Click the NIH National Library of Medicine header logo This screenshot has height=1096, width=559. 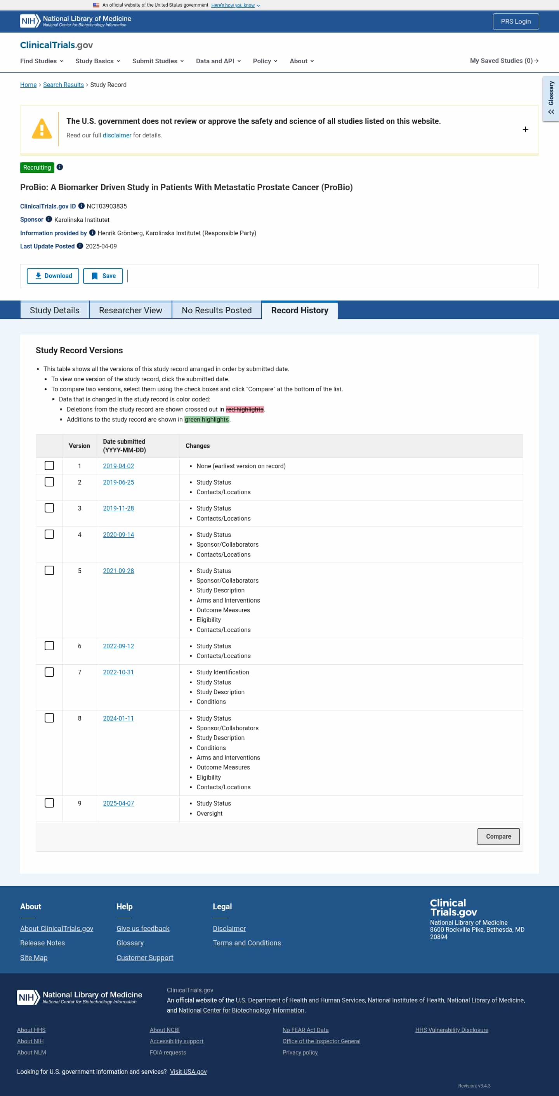(76, 21)
